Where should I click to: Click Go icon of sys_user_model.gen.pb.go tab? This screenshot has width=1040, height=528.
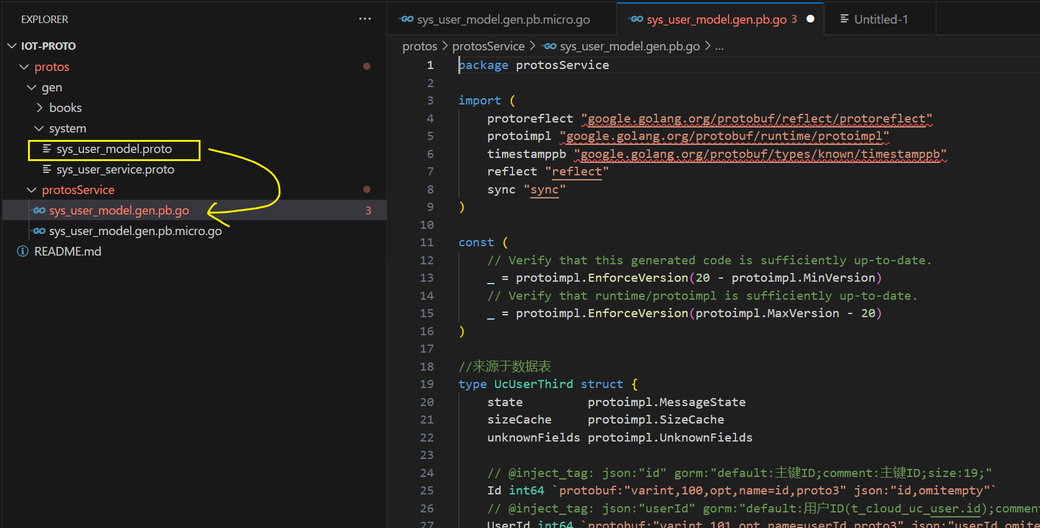(x=636, y=19)
